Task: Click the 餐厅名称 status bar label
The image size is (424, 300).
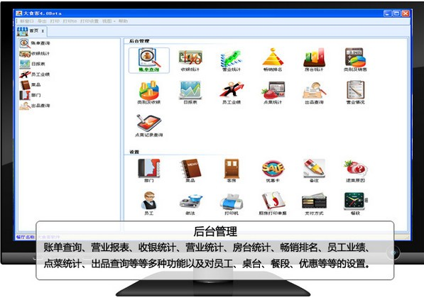Action: (x=25, y=237)
